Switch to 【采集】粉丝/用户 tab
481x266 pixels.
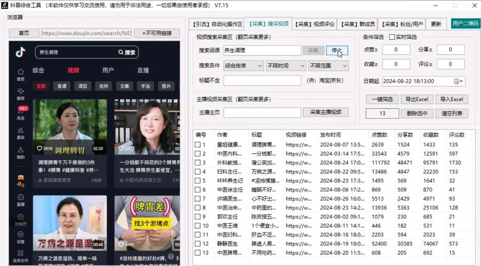tap(402, 24)
